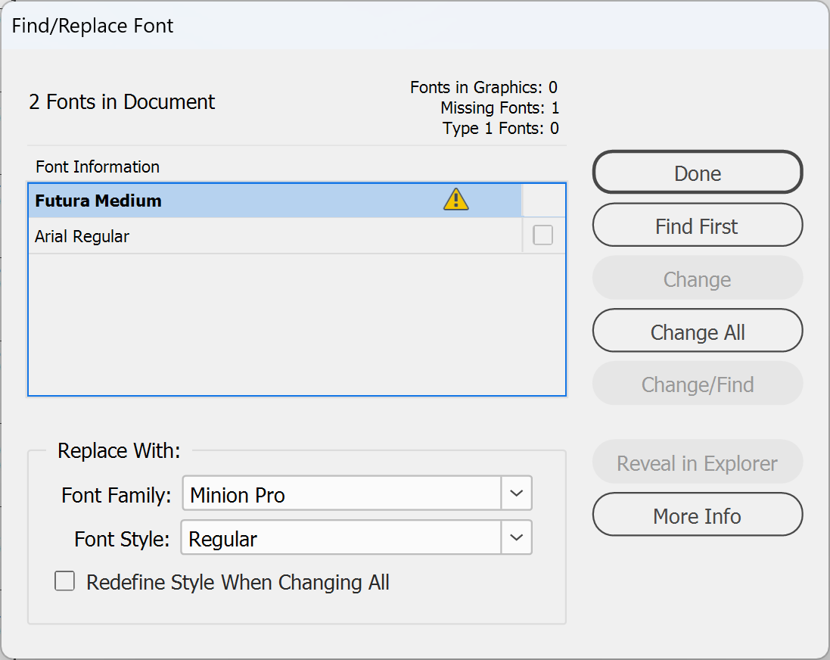
Task: Click the Font Information column header
Action: point(98,167)
